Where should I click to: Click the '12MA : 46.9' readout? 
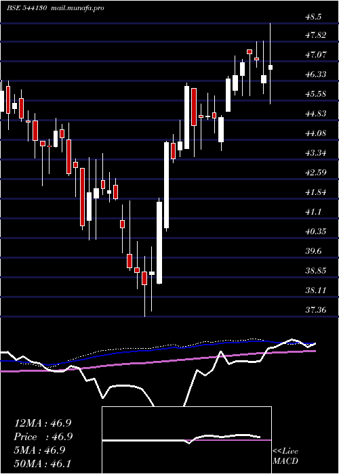coord(43,423)
